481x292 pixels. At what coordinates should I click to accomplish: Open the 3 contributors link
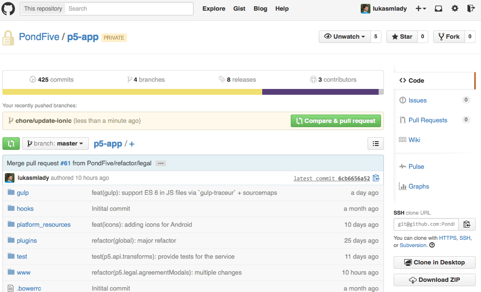coord(333,79)
